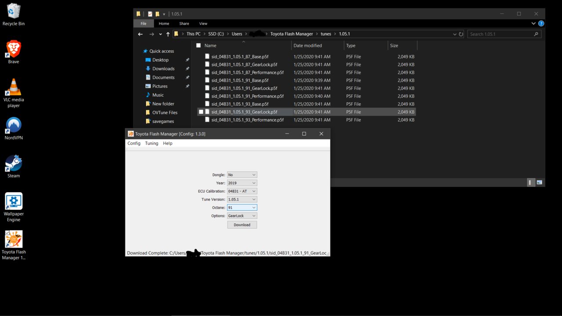Toggle the select-all checkbox in Name header
Screen dimensions: 562x316
[x=198, y=46]
